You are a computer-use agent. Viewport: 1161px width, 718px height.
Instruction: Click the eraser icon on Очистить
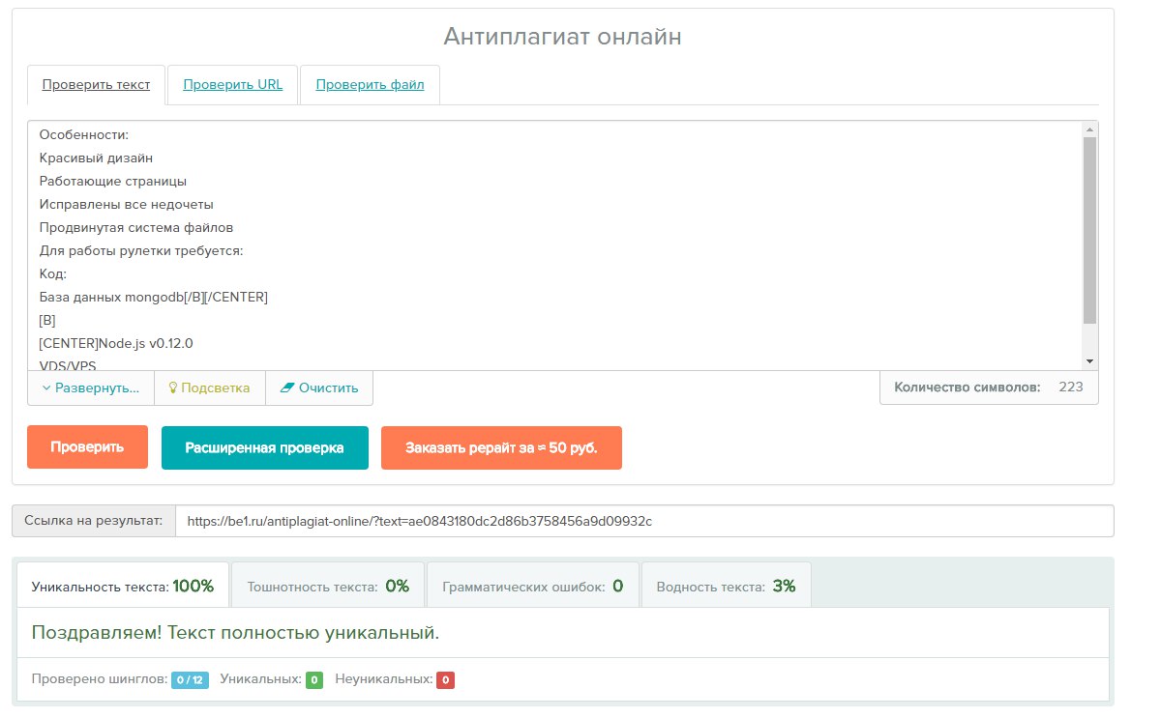coord(286,388)
